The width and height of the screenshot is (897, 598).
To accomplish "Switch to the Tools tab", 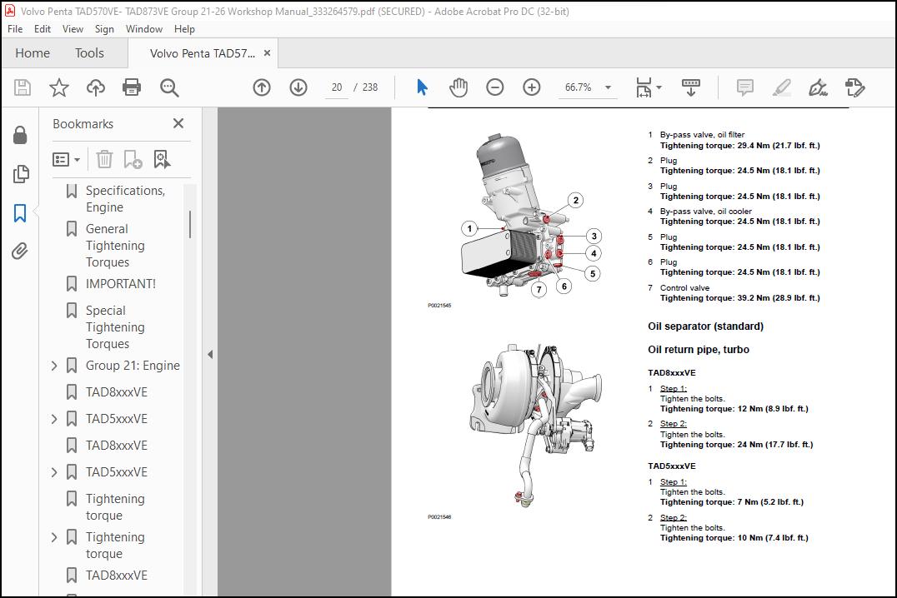I will [x=89, y=53].
